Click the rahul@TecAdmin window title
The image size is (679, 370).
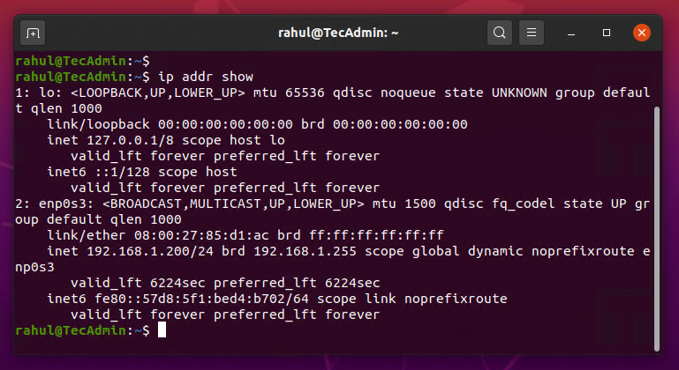click(x=338, y=33)
